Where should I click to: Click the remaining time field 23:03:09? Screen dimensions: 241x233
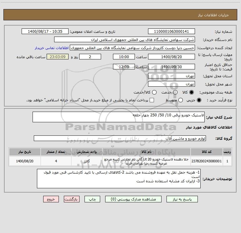tap(58, 57)
